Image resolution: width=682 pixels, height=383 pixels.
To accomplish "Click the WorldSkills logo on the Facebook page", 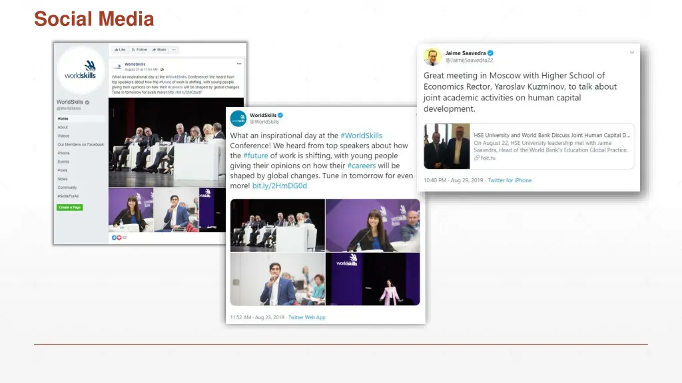I will [x=81, y=70].
